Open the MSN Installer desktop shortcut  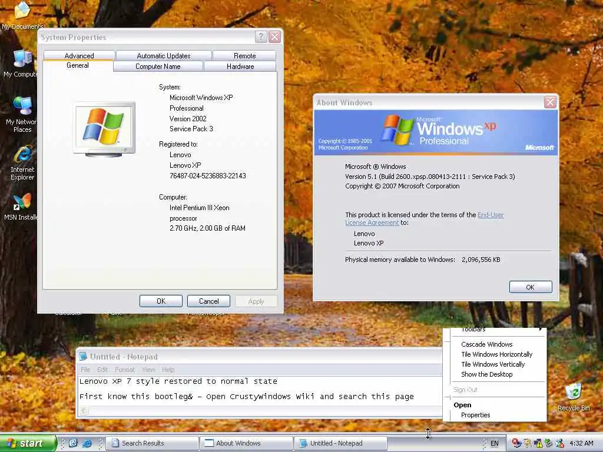(21, 207)
